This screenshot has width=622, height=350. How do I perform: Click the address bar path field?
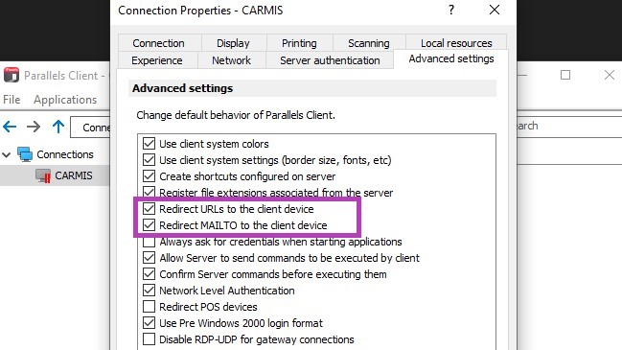point(90,127)
